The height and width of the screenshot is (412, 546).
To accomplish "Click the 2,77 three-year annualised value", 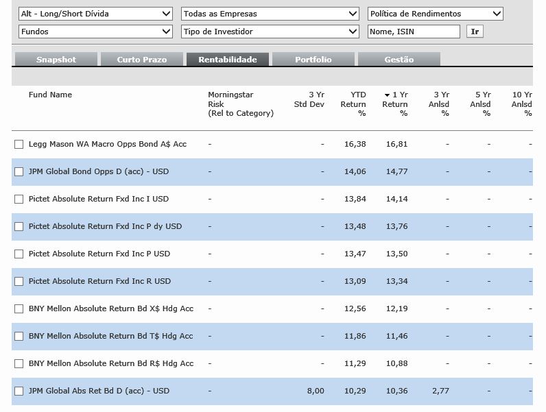I will coord(440,391).
